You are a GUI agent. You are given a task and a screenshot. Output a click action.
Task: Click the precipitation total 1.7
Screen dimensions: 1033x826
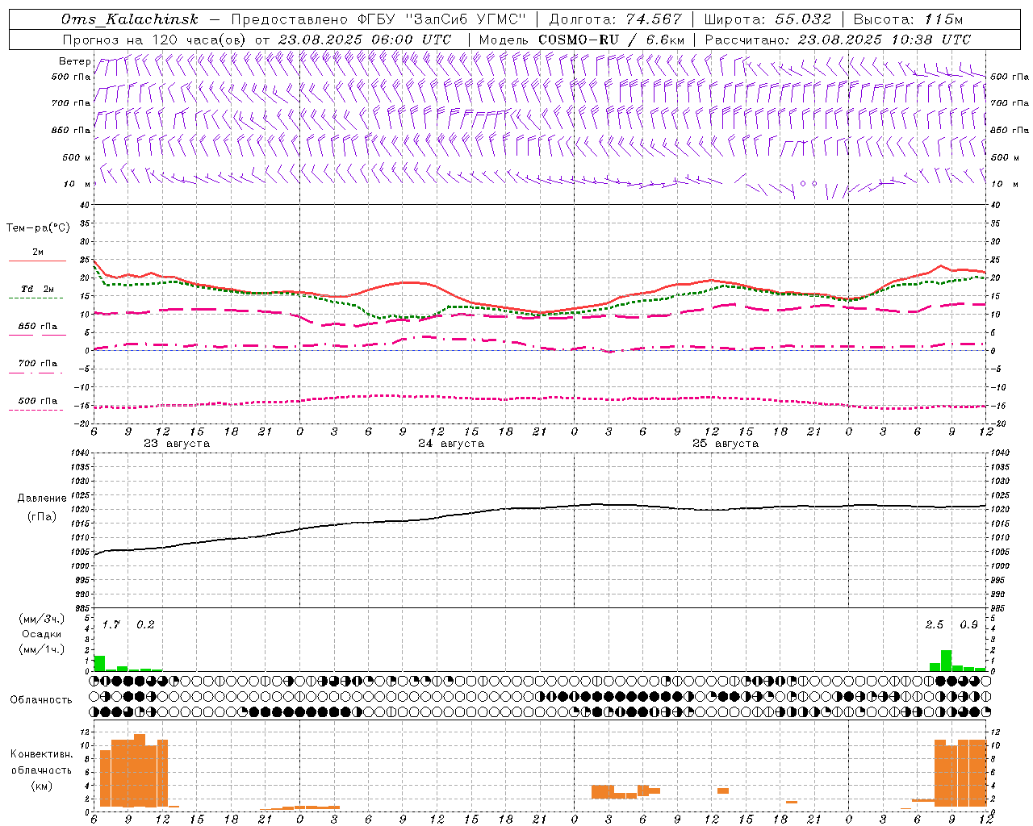(x=111, y=625)
